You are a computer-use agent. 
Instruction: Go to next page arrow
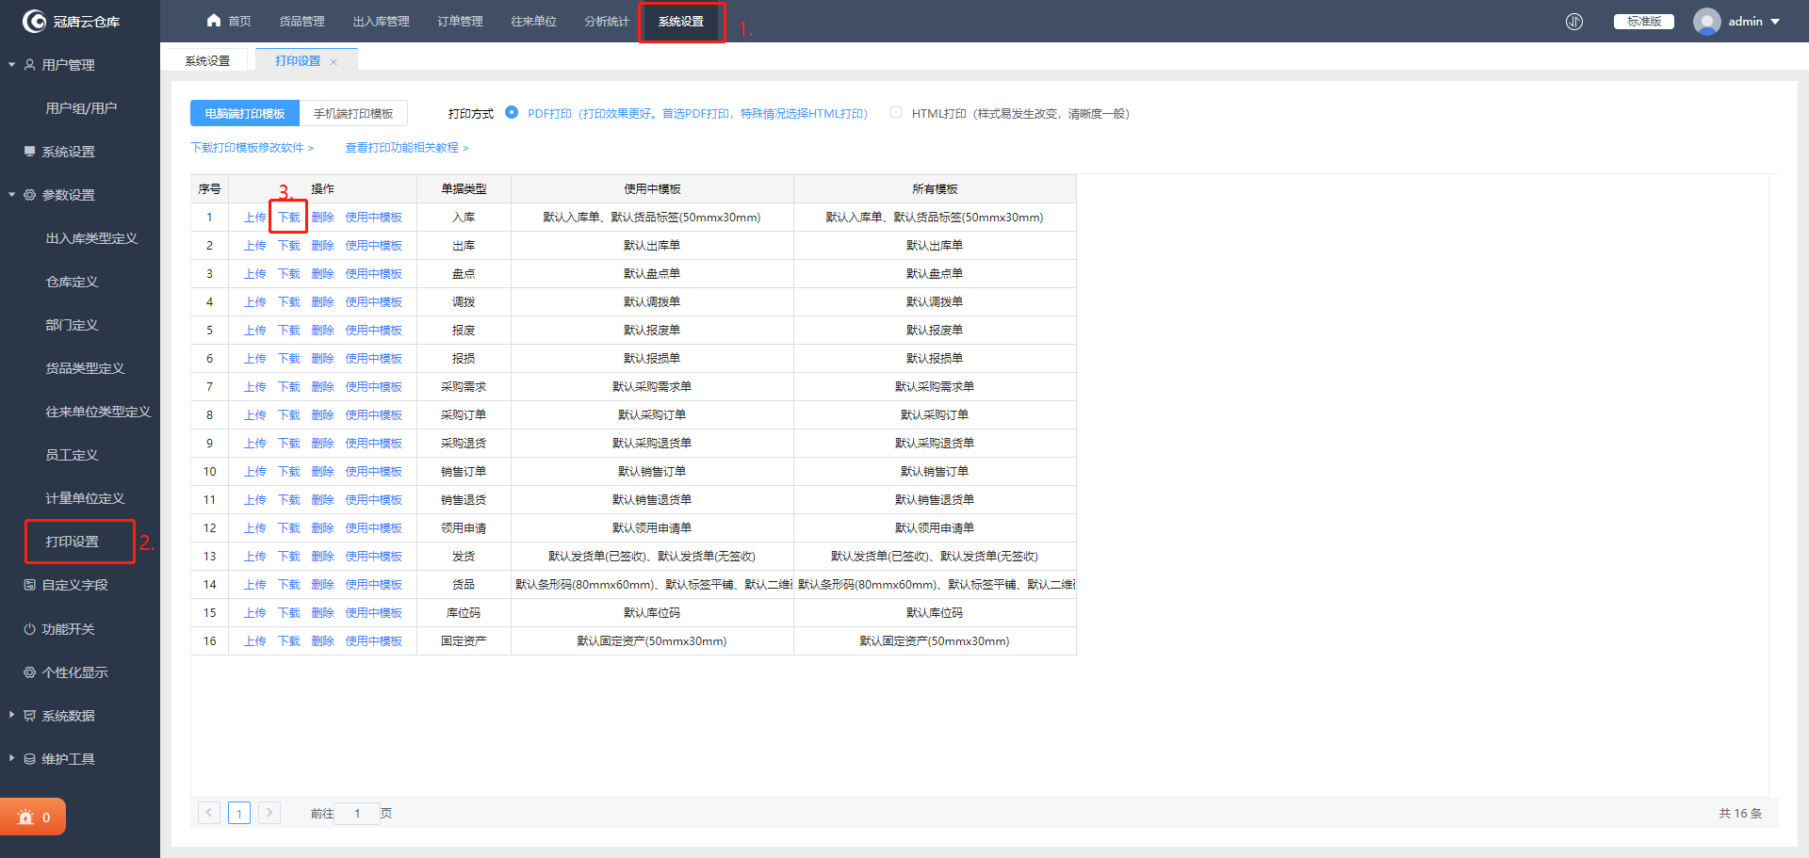point(269,813)
